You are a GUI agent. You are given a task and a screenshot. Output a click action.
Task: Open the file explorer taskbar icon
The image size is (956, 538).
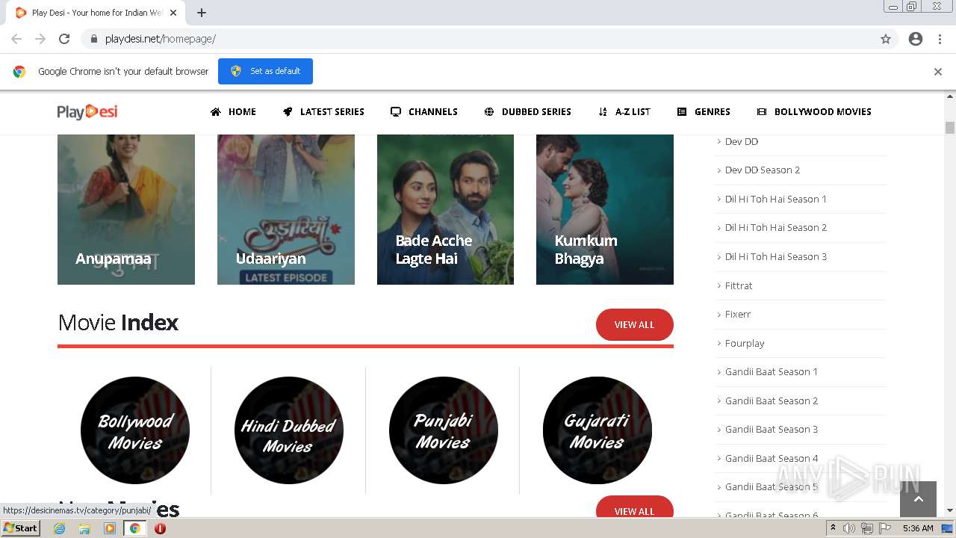coord(84,528)
